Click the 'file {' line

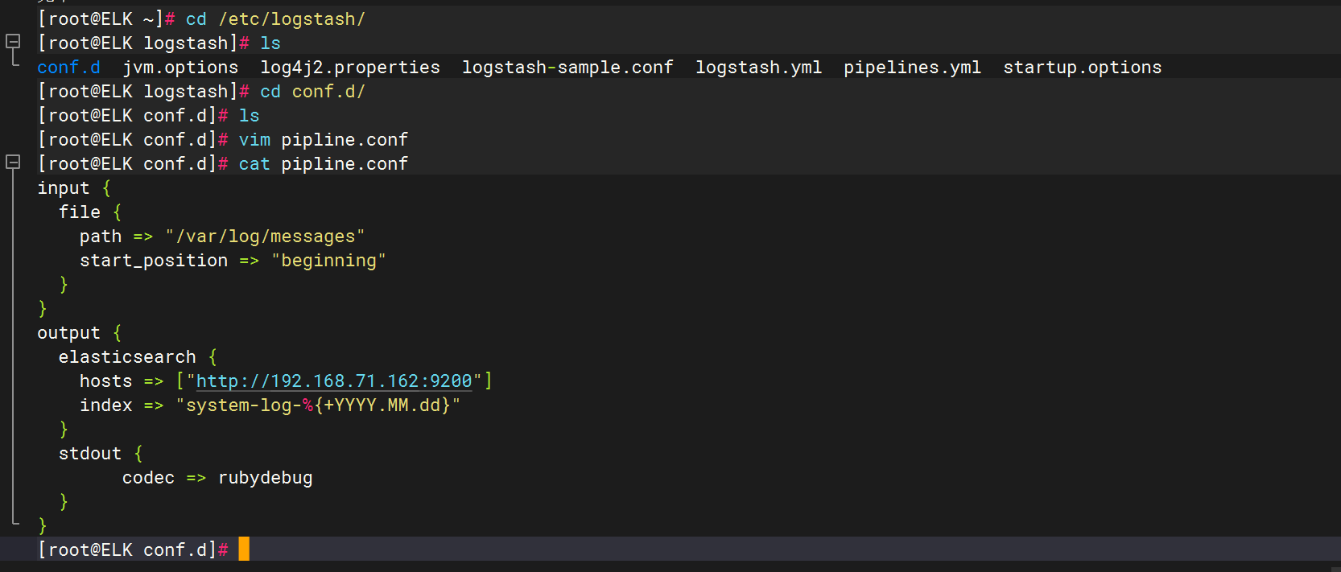pyautogui.click(x=90, y=212)
